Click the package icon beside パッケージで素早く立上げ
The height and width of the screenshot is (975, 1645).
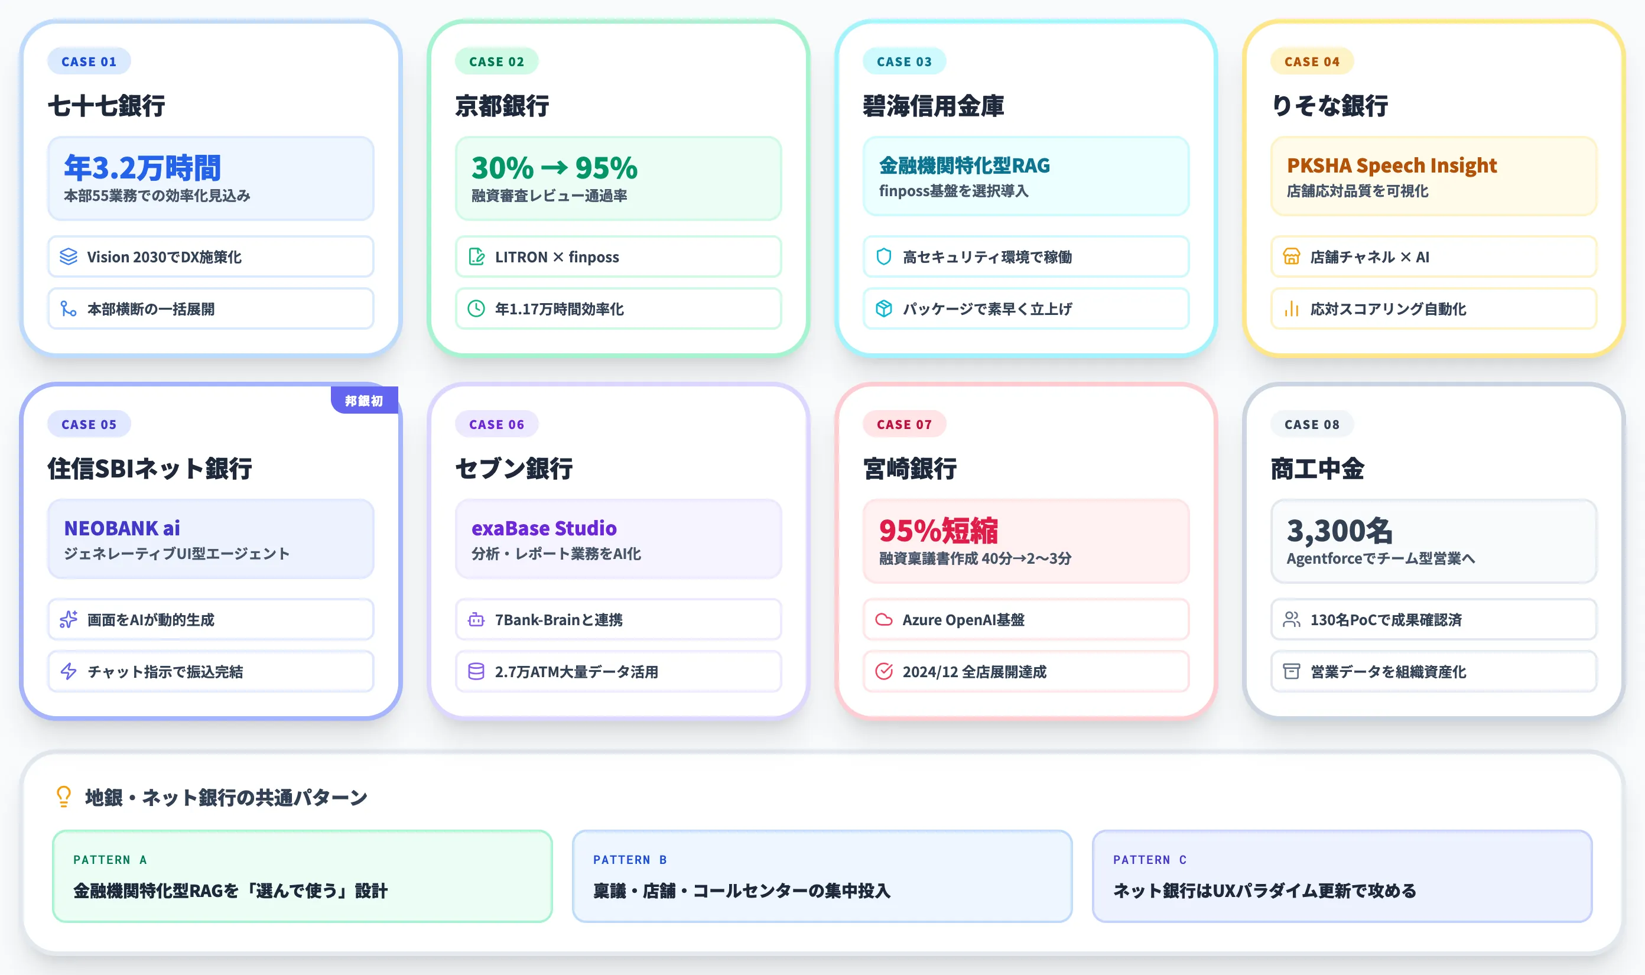coord(885,309)
